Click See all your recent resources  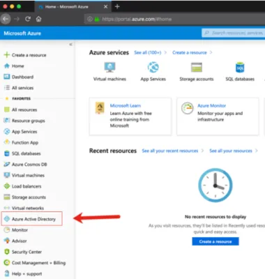point(170,151)
